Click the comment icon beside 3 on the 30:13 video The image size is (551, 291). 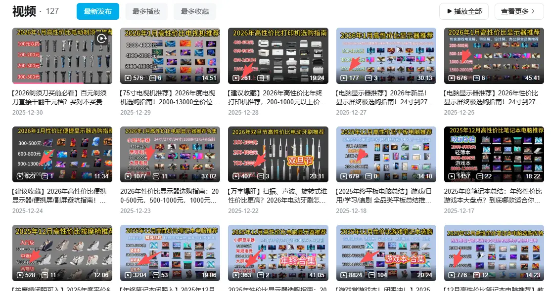(368, 78)
